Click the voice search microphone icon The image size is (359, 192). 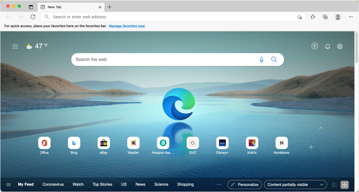(261, 59)
